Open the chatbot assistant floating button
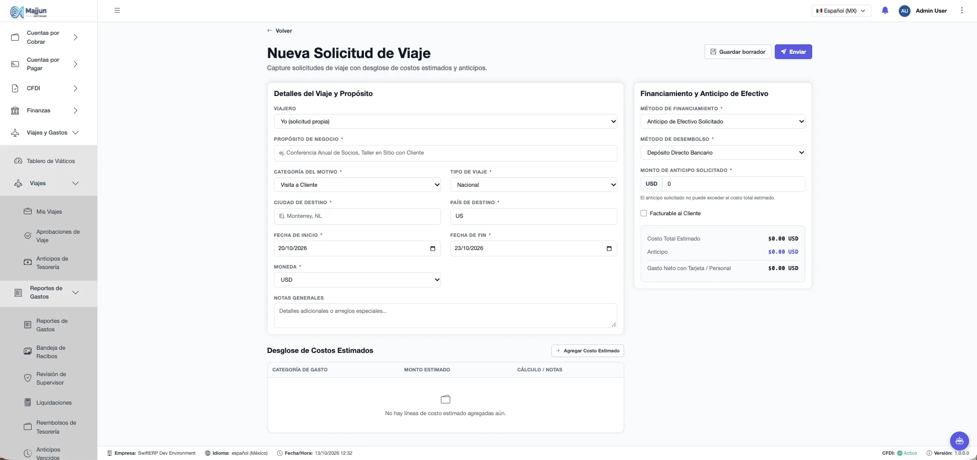Viewport: 977px width, 460px height. (x=959, y=440)
